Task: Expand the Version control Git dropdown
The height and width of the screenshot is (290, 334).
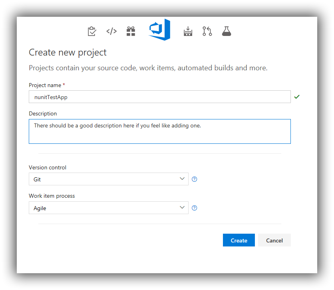Action: point(109,179)
